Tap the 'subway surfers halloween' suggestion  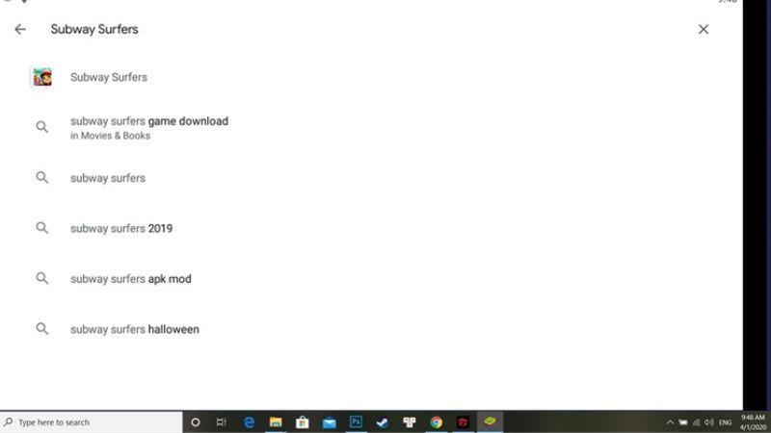click(134, 329)
